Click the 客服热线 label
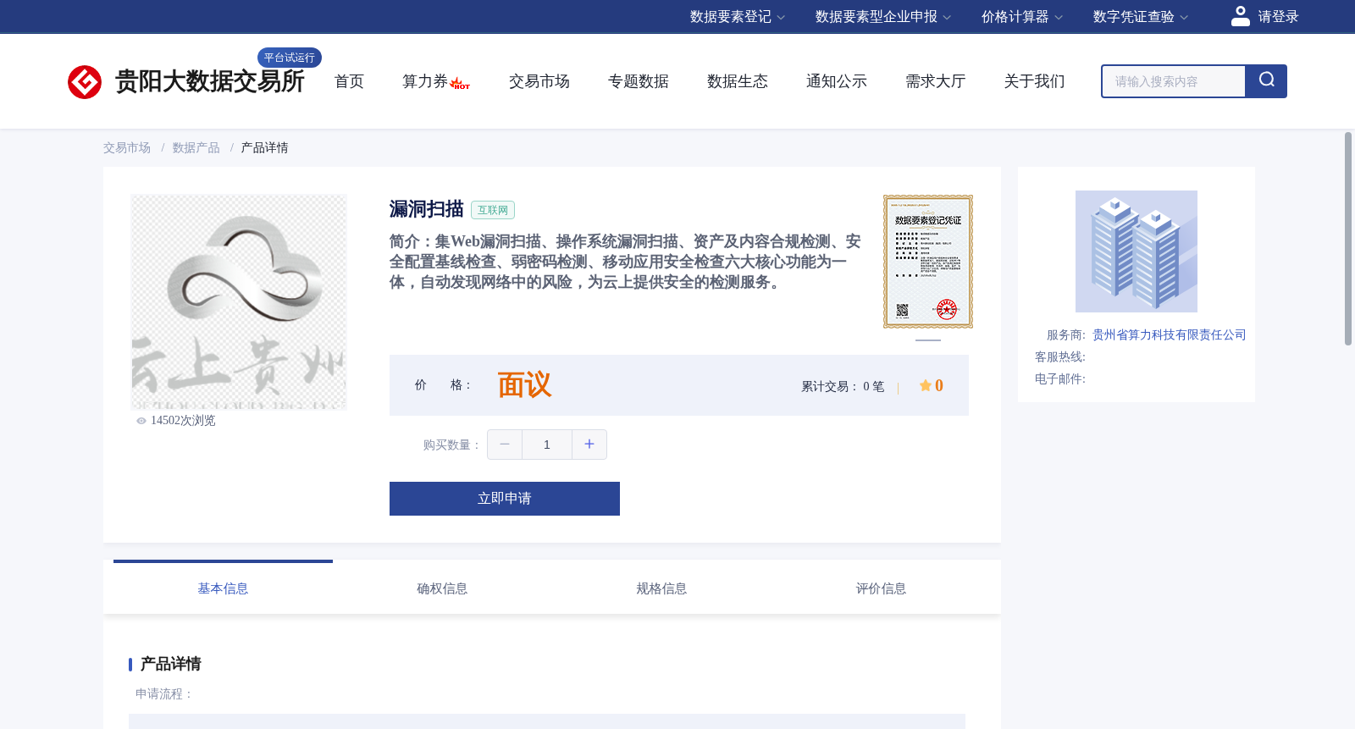Viewport: 1355px width, 729px height. [1060, 357]
